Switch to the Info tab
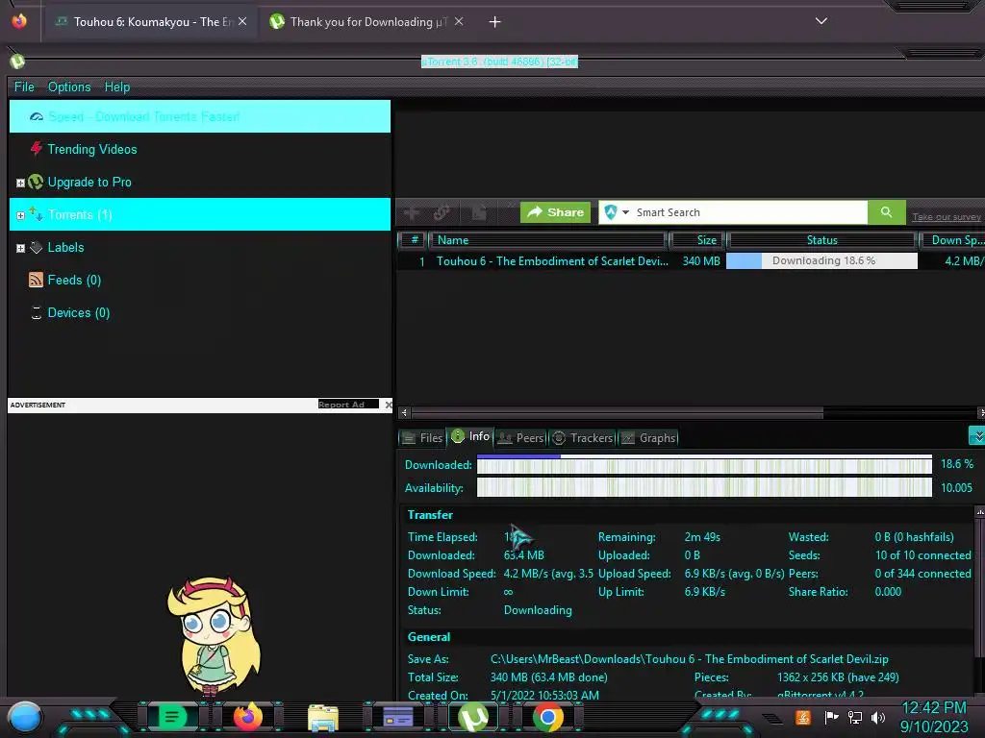Viewport: 985px width, 738px height. (470, 436)
